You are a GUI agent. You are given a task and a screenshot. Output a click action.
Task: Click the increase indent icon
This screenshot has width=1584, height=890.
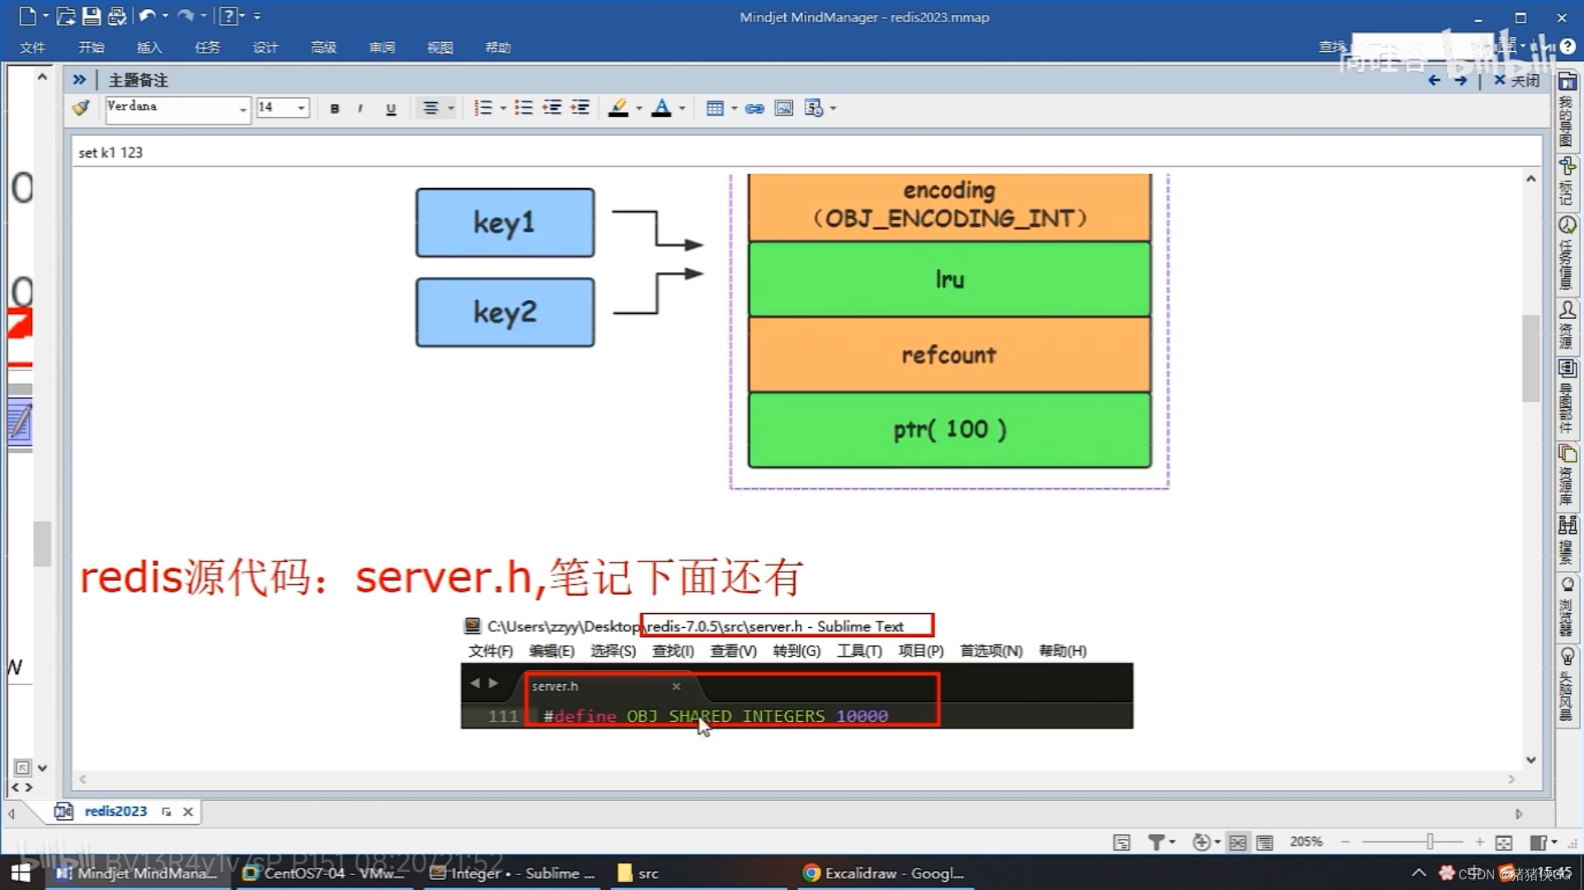(580, 108)
